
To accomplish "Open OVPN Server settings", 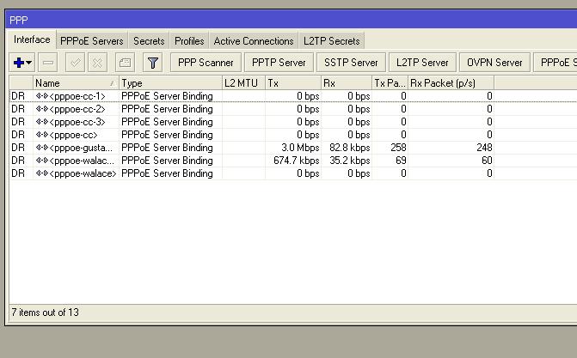I will click(494, 63).
